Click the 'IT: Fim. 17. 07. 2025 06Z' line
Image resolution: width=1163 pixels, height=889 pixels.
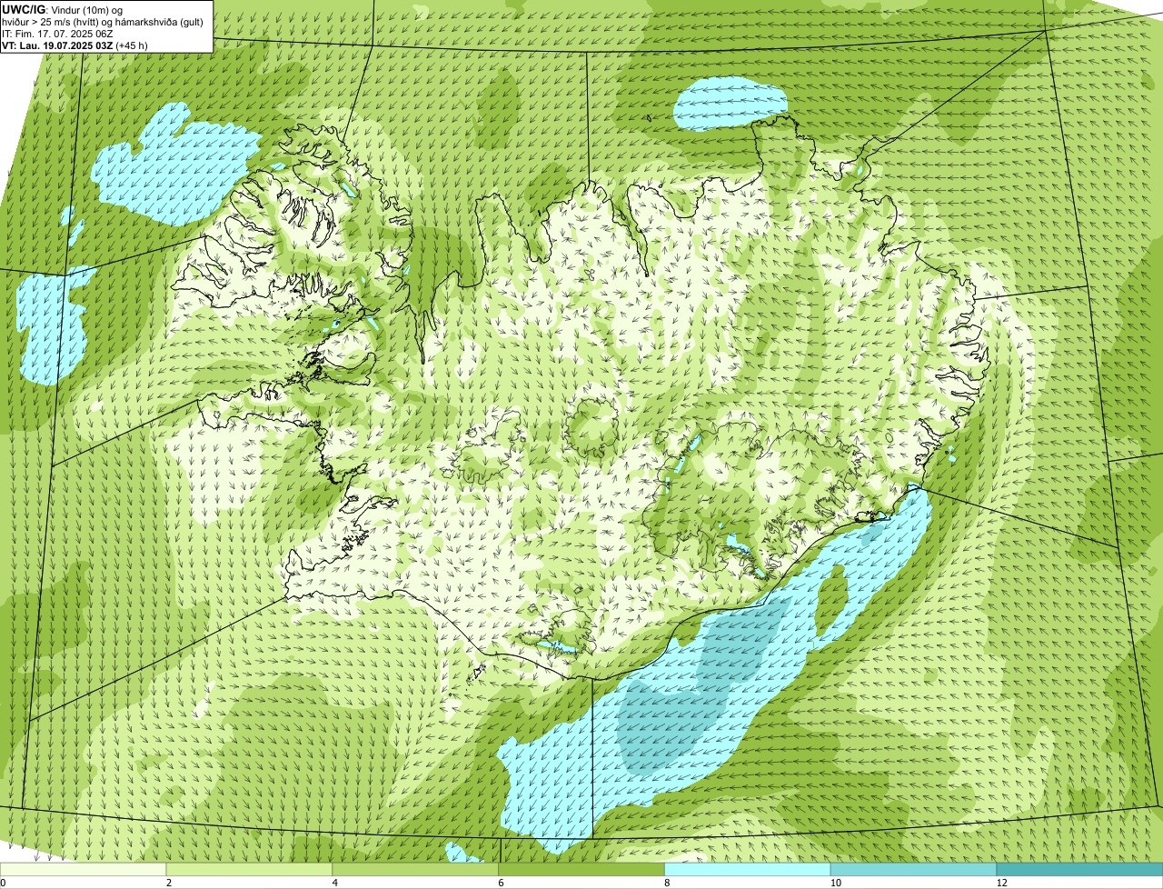[57, 34]
